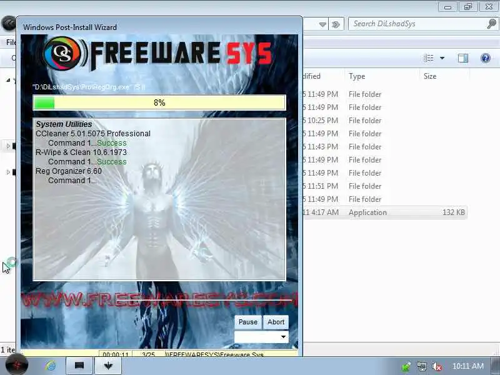Change the view using Explorer's view icon
This screenshot has height=375, width=500.
click(429, 58)
